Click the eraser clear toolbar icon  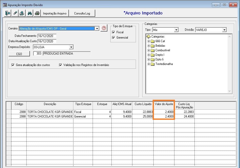pos(15,13)
